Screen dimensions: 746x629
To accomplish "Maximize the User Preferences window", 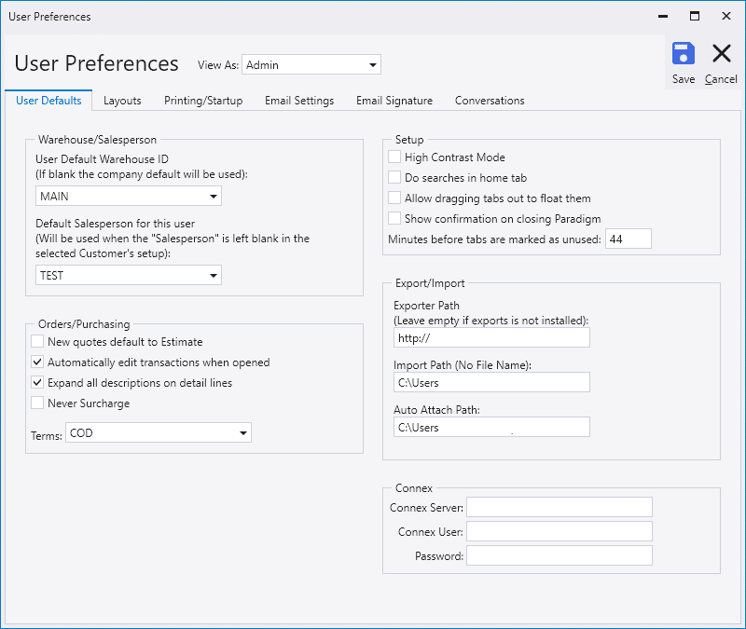I will click(x=694, y=16).
